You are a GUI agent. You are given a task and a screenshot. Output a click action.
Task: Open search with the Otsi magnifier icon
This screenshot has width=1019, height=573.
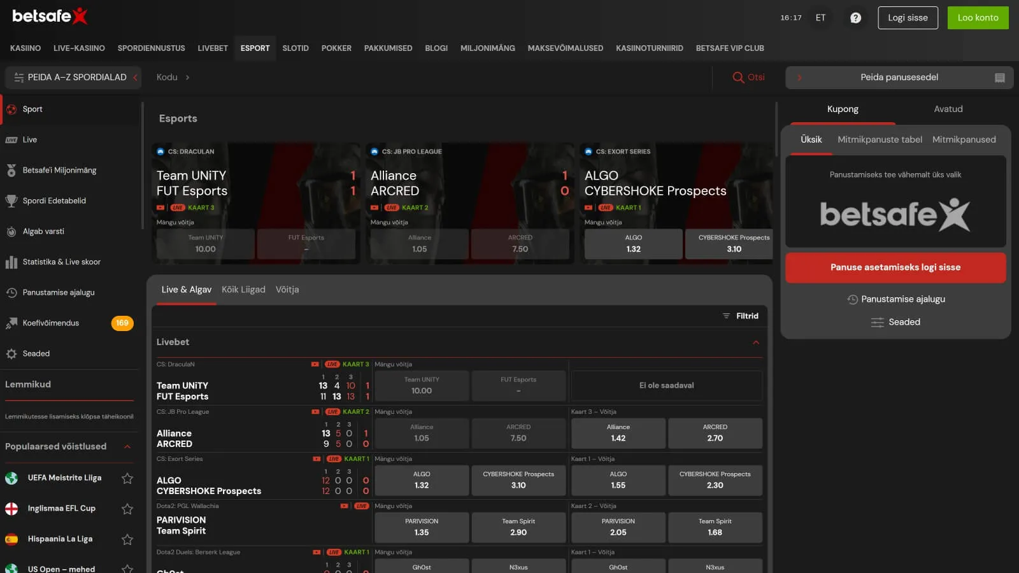(738, 77)
